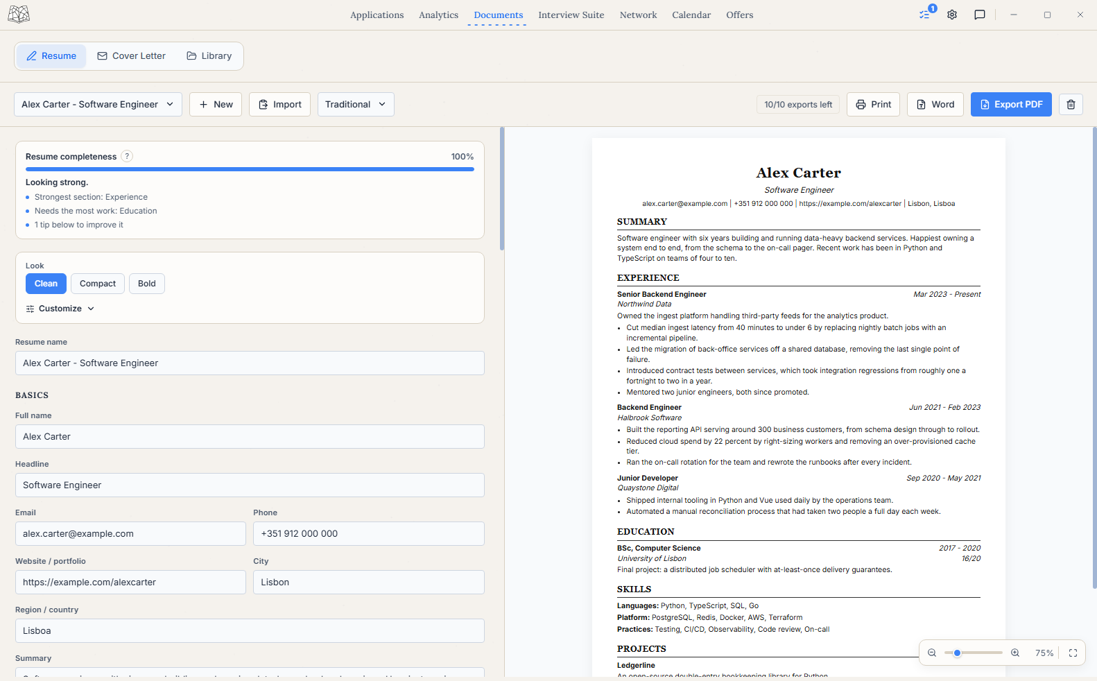This screenshot has width=1097, height=681.
Task: Toggle fullscreen preview icon
Action: 1073,653
